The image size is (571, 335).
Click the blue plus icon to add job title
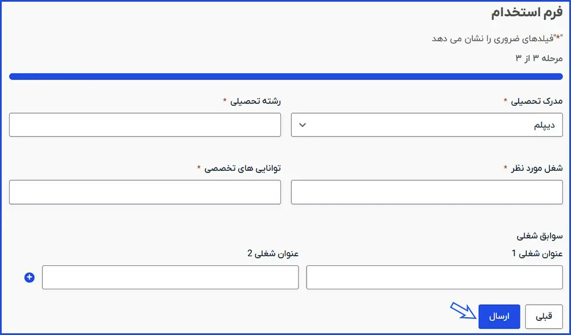point(30,277)
